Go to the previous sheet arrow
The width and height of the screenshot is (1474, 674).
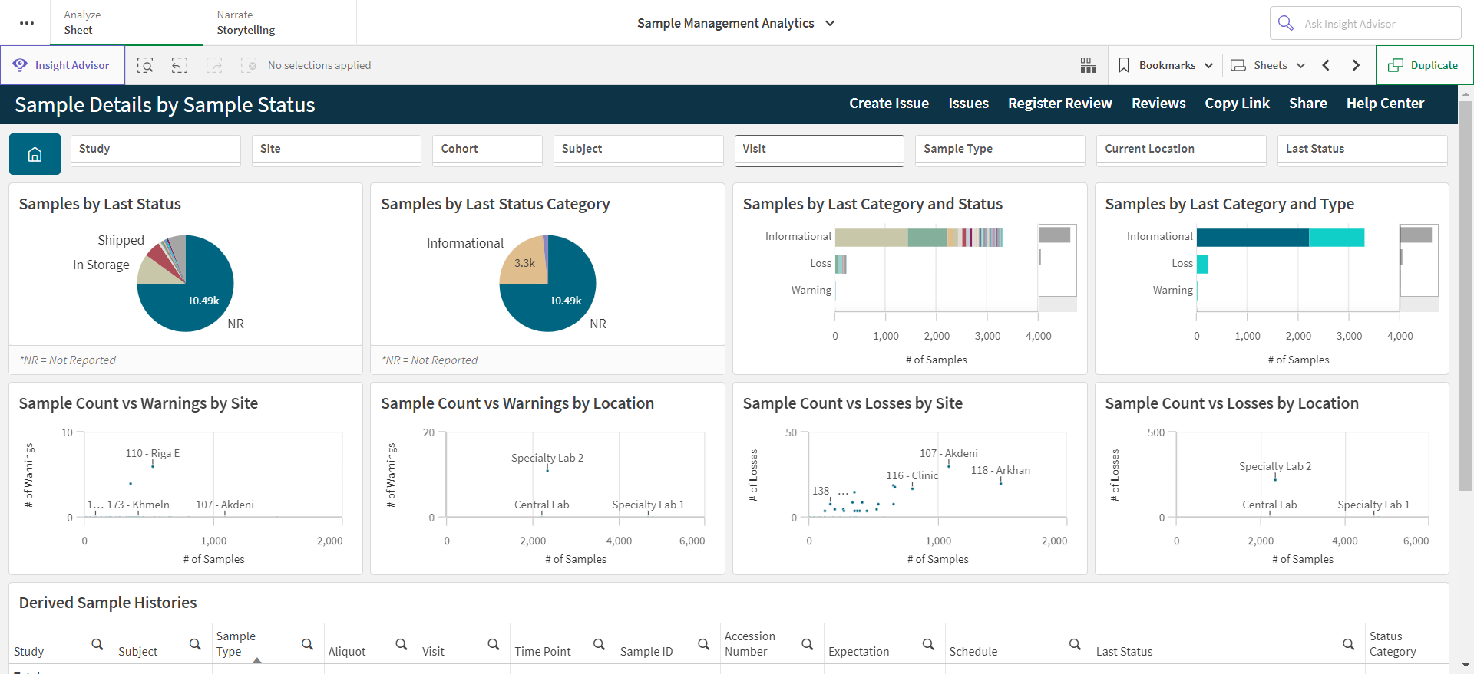[1326, 65]
